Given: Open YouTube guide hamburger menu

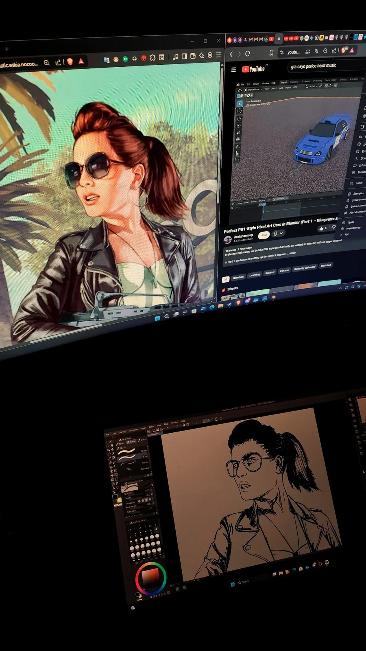Looking at the screenshot, I should pyautogui.click(x=233, y=70).
